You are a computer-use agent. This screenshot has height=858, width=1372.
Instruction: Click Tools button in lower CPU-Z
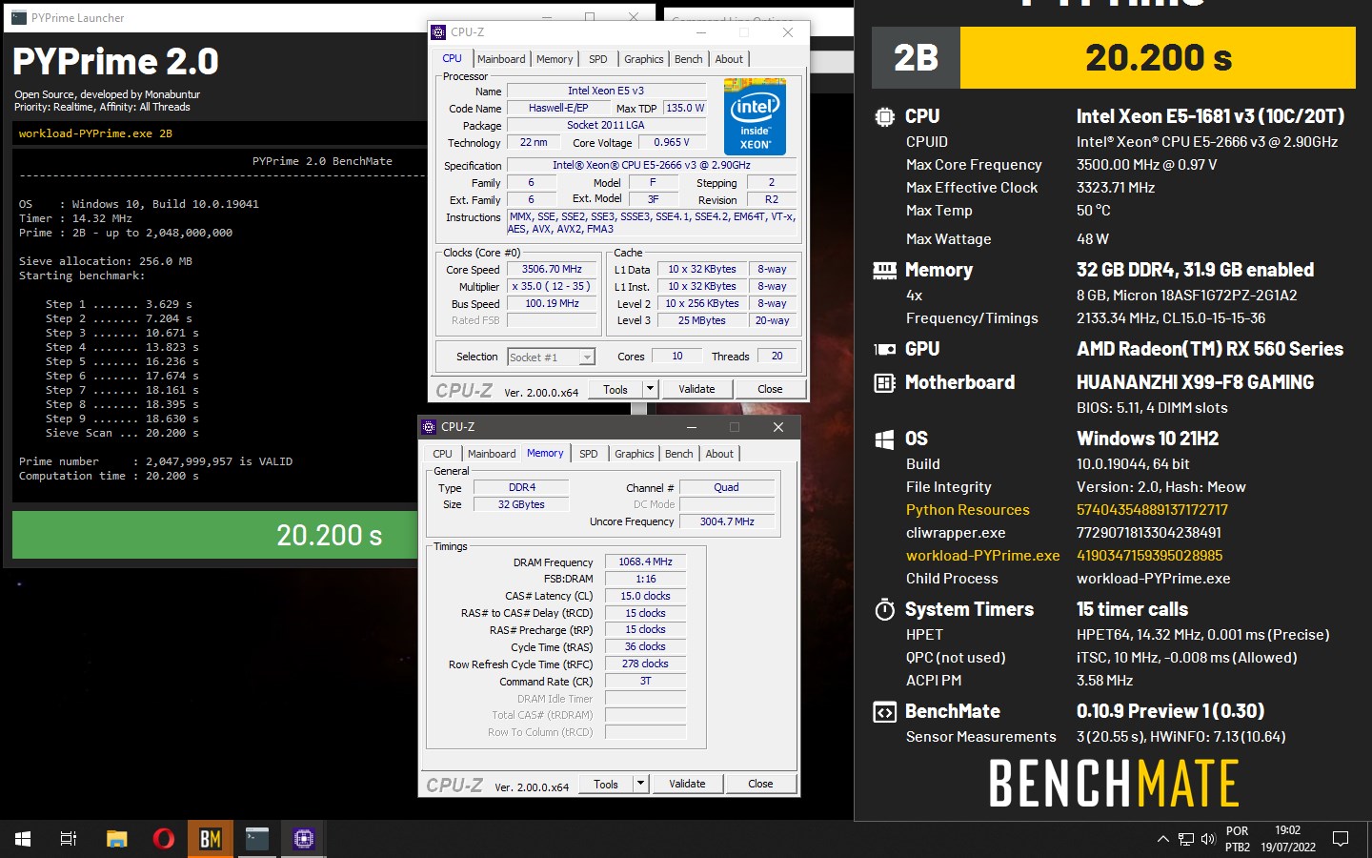[606, 784]
